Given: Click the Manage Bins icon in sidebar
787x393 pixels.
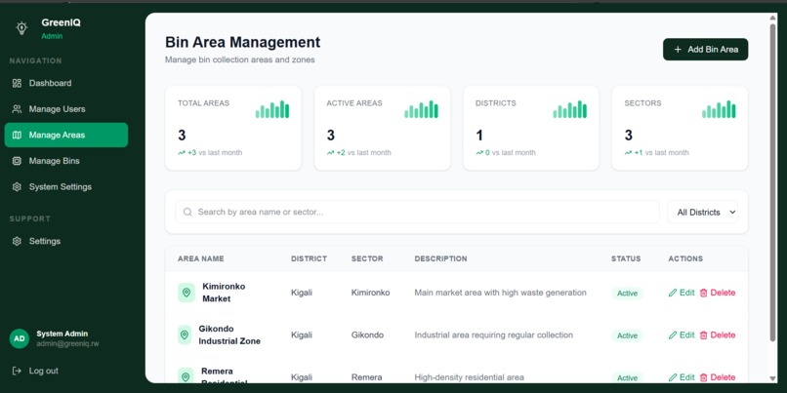Looking at the screenshot, I should (x=17, y=161).
